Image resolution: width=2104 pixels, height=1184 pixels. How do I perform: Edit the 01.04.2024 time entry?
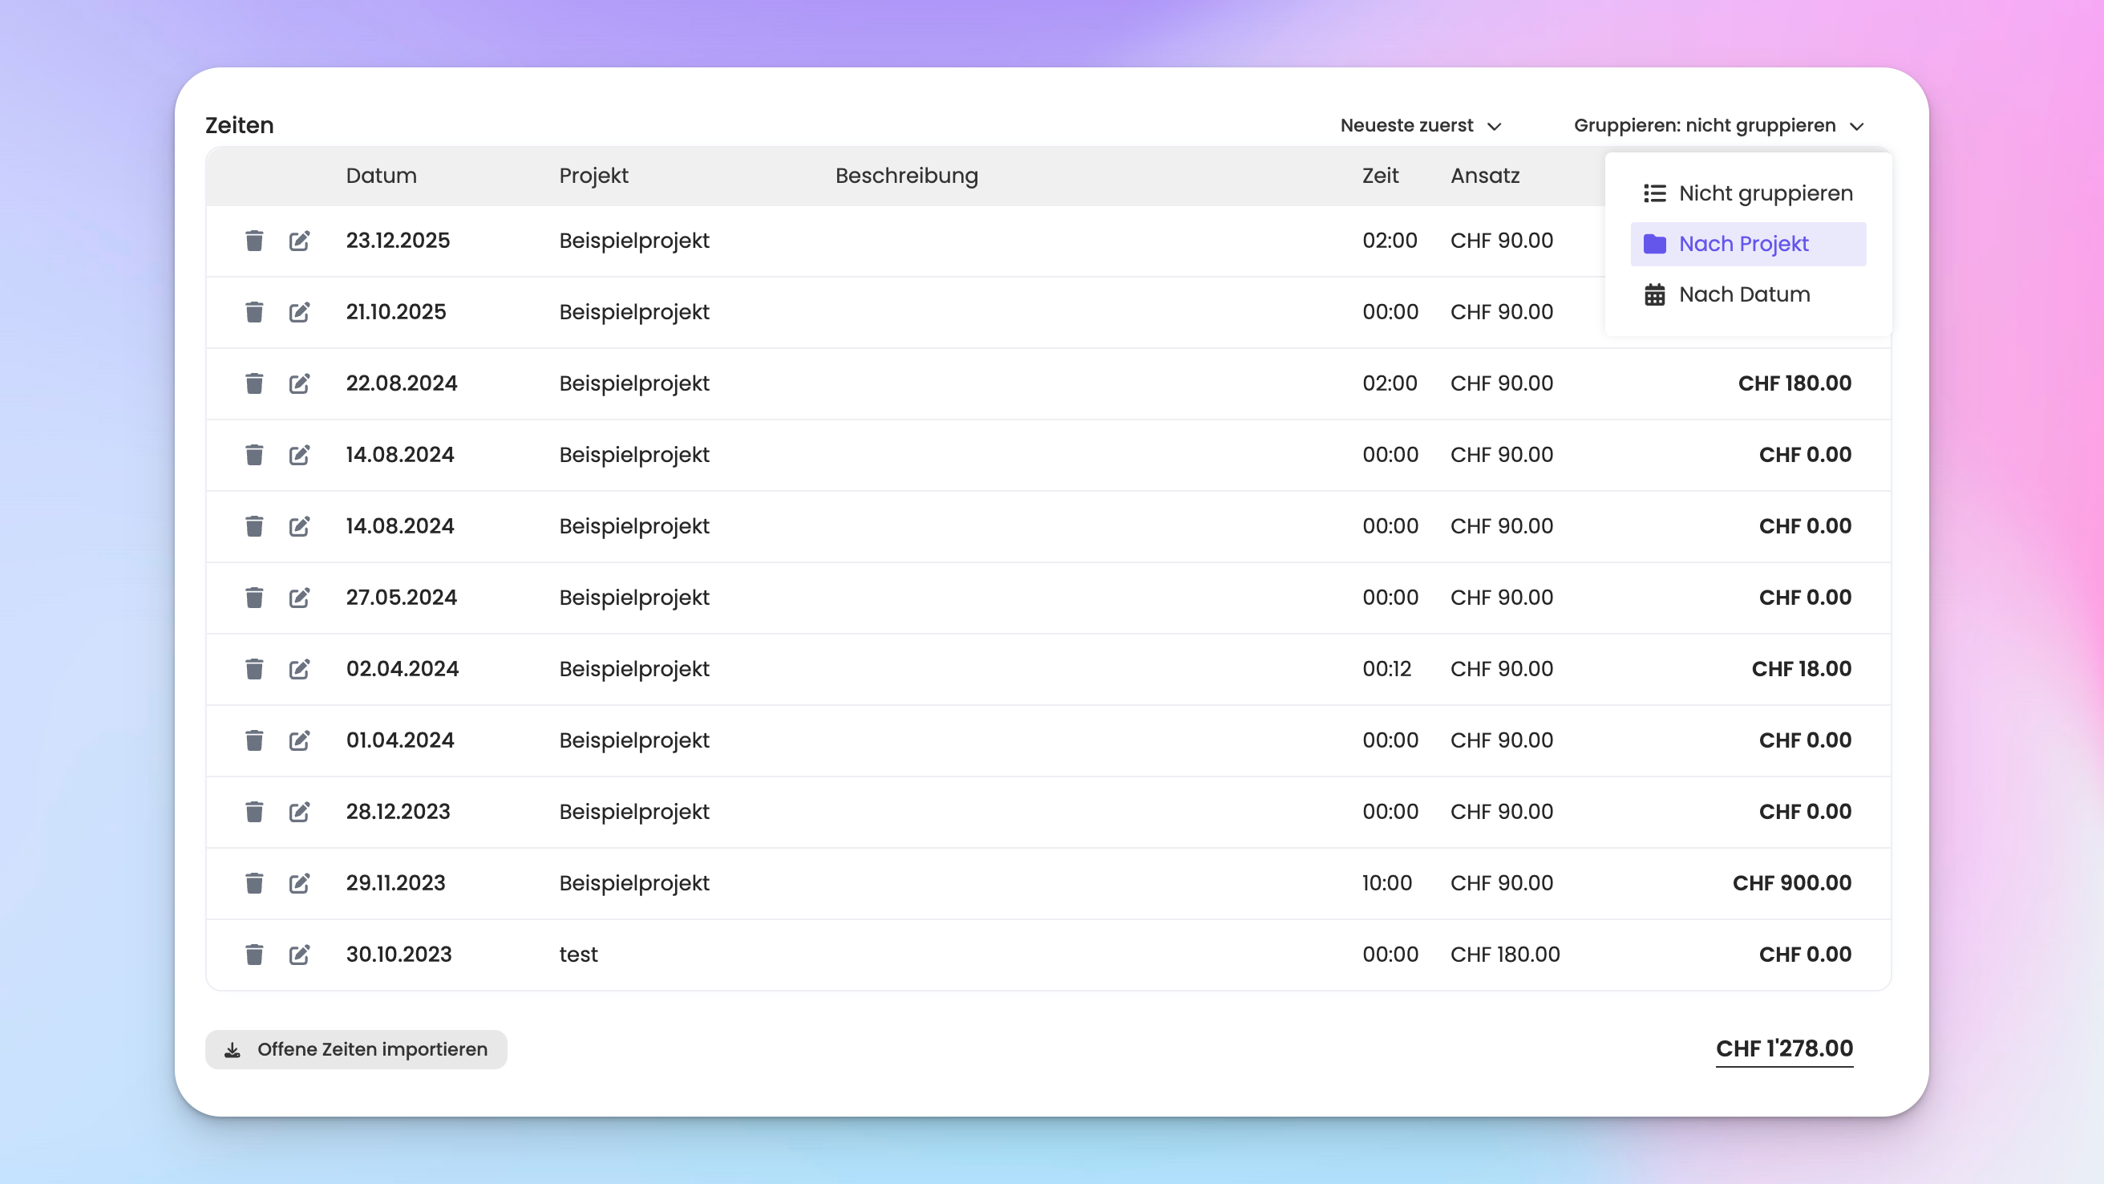pyautogui.click(x=299, y=740)
